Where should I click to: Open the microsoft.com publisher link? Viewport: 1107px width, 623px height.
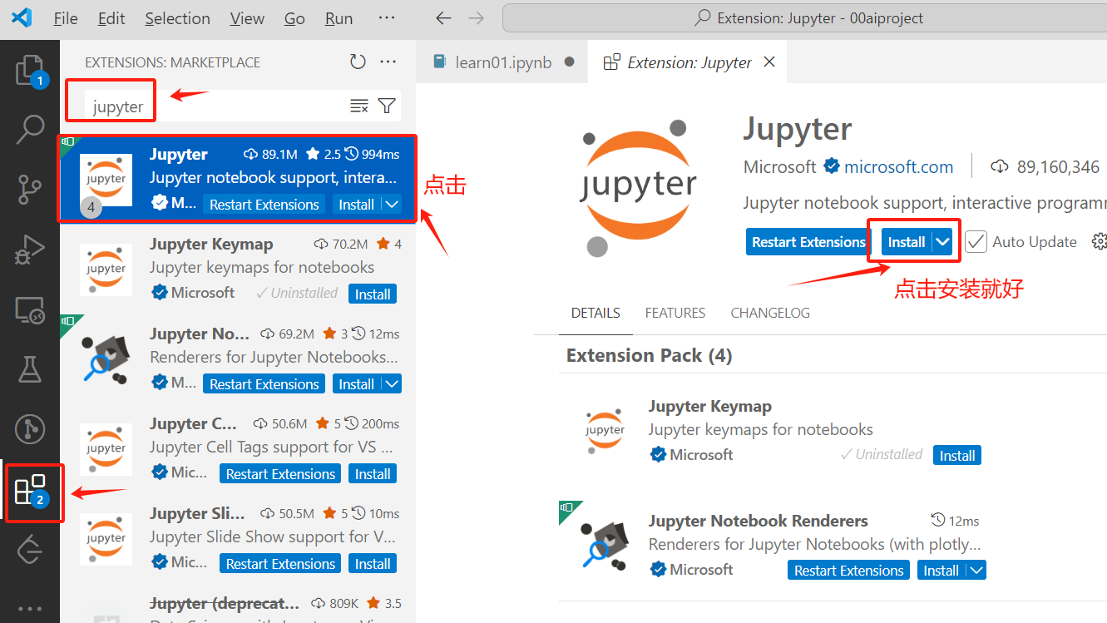pyautogui.click(x=898, y=167)
